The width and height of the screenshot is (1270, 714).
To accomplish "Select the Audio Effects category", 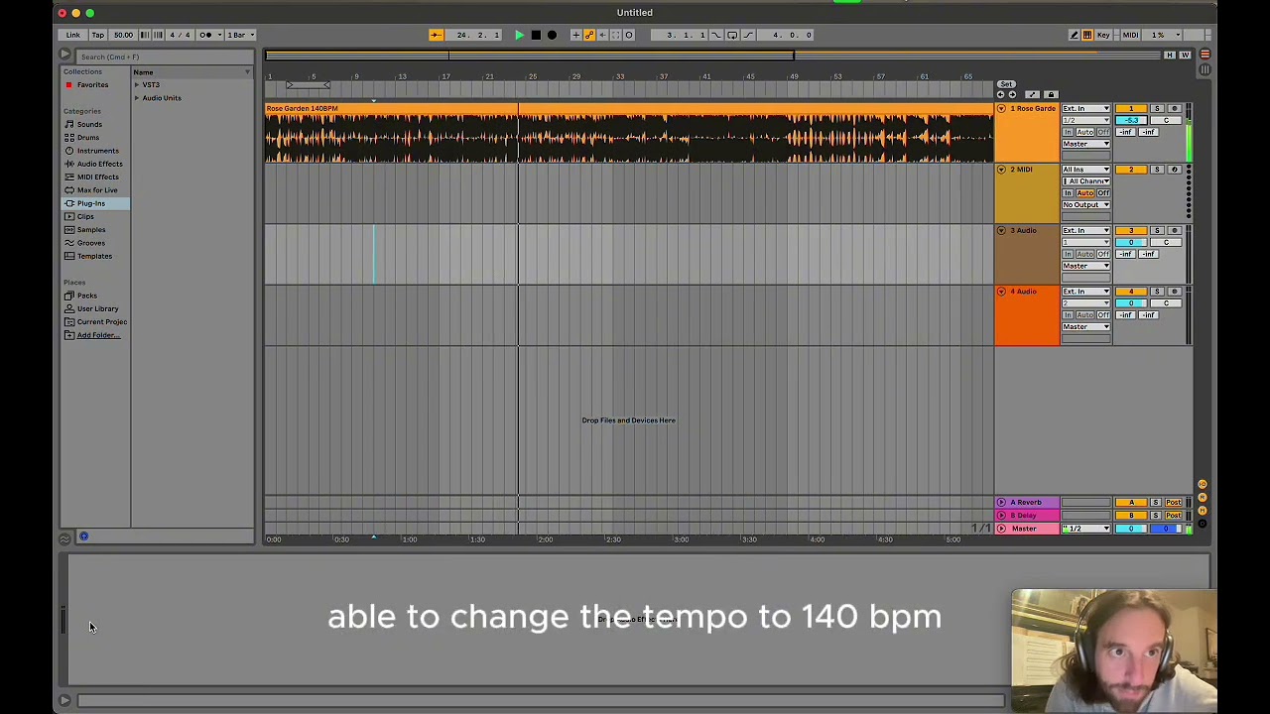I will 99,164.
